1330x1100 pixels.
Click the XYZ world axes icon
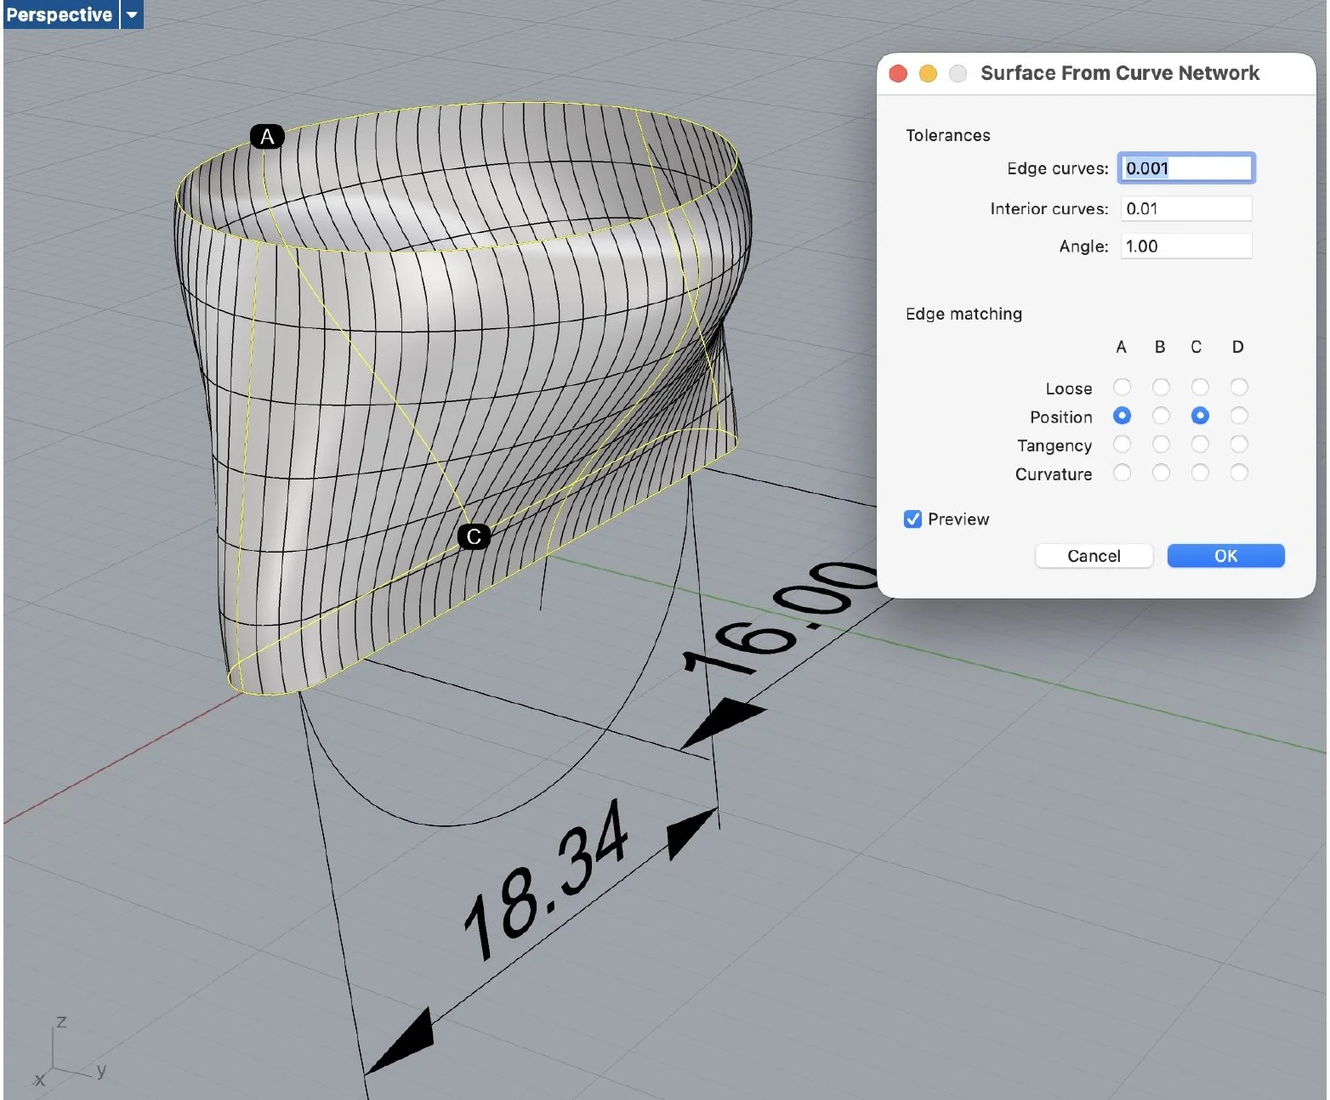[68, 1052]
